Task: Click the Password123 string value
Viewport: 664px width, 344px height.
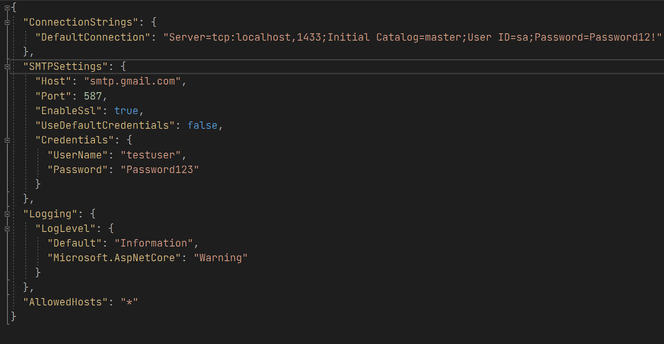Action: point(160,170)
